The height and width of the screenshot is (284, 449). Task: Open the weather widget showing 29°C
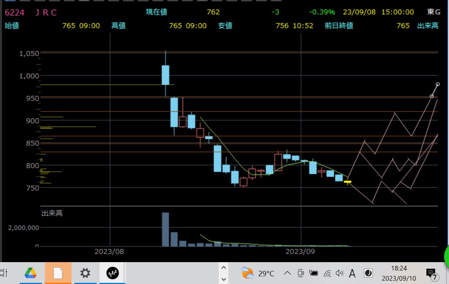click(x=258, y=273)
